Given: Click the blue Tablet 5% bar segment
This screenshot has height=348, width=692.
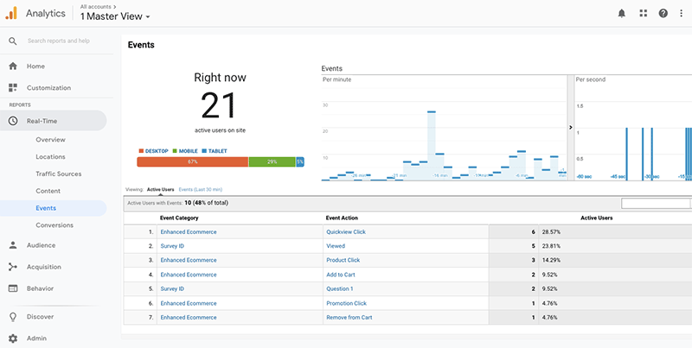Looking at the screenshot, I should click(300, 161).
